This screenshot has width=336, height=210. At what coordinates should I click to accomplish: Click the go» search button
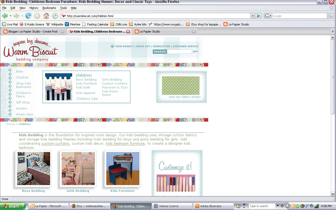(196, 51)
